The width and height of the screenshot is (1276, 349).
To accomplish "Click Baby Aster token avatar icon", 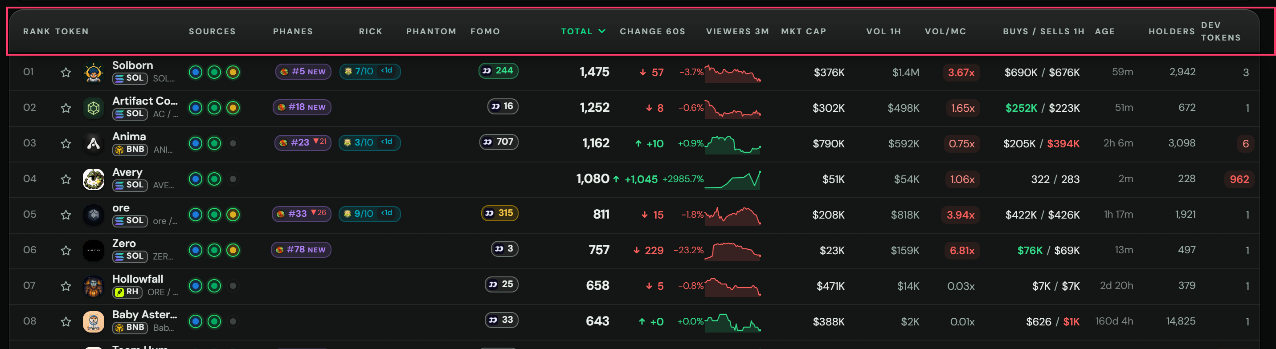I will coord(94,322).
